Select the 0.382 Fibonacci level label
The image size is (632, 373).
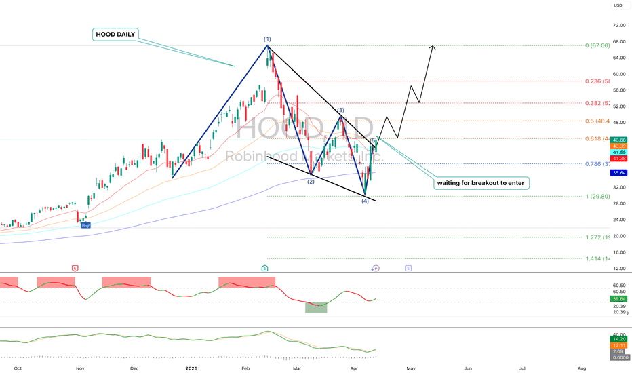(x=597, y=103)
